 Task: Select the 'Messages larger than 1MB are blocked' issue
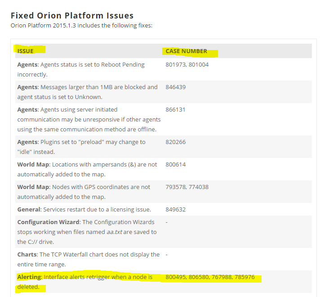tap(88, 92)
